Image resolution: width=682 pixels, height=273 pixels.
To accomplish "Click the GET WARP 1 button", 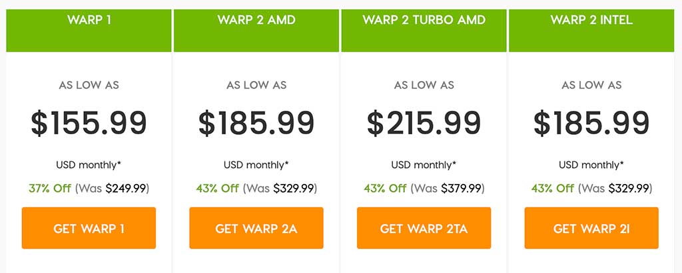I will coord(89,228).
